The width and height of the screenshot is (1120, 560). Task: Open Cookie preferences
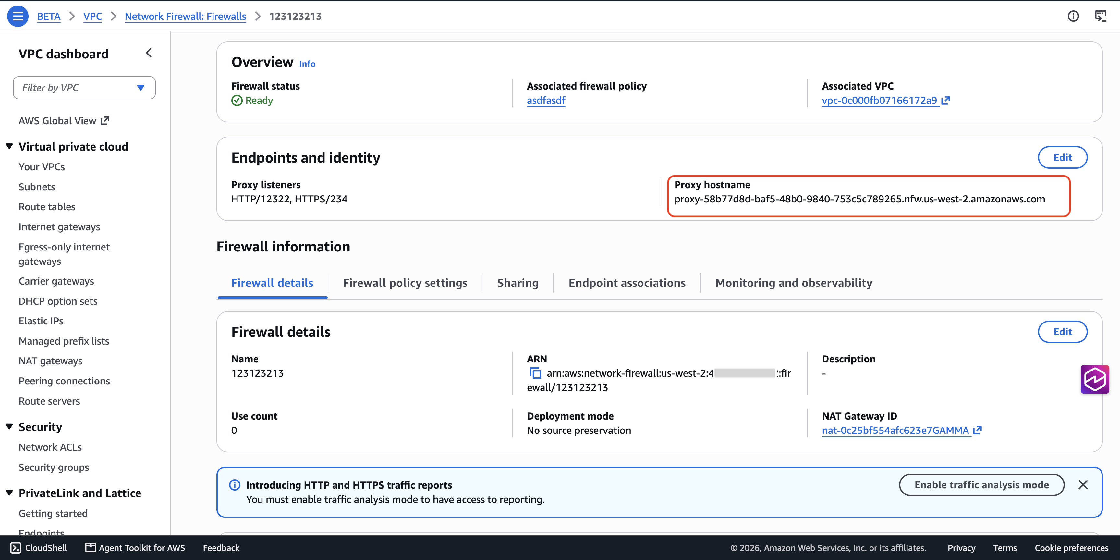click(x=1071, y=548)
